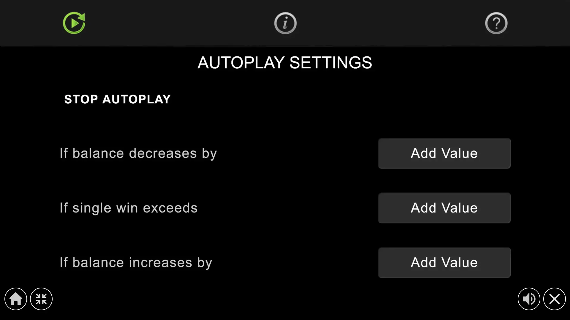Screen dimensions: 570x320
Task: Click the AUTOPLAY SETTINGS title
Action: pyautogui.click(x=285, y=62)
